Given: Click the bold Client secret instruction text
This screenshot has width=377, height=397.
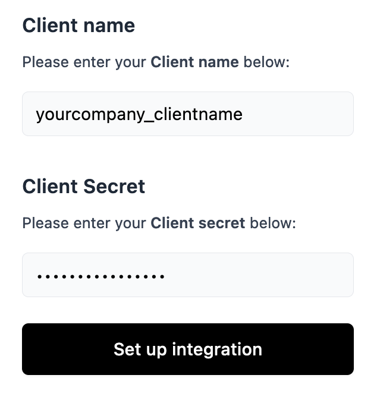Looking at the screenshot, I should point(197,223).
